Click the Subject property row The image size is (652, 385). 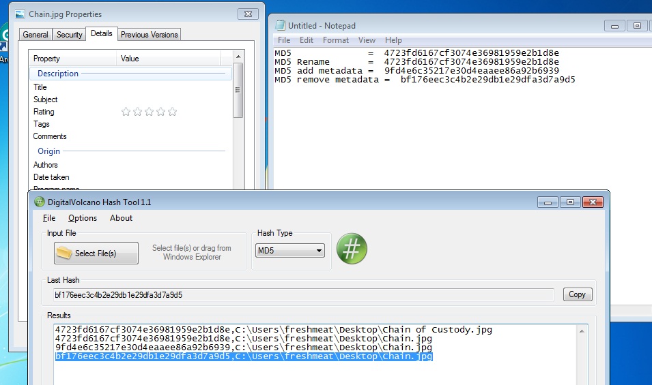pyautogui.click(x=130, y=99)
